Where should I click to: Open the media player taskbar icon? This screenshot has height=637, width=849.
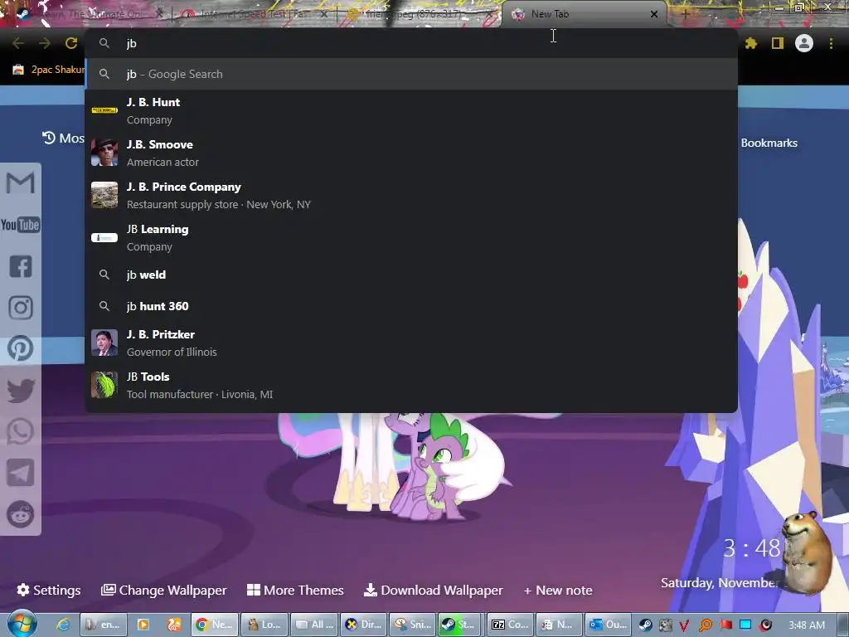click(143, 625)
